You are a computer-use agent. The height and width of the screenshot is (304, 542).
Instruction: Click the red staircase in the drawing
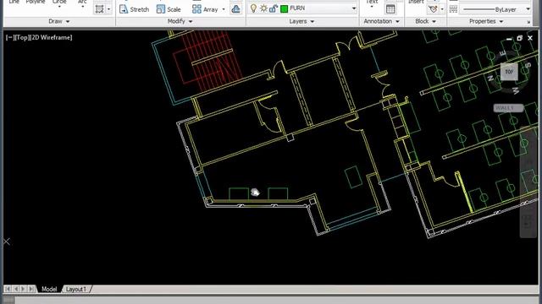pos(207,62)
